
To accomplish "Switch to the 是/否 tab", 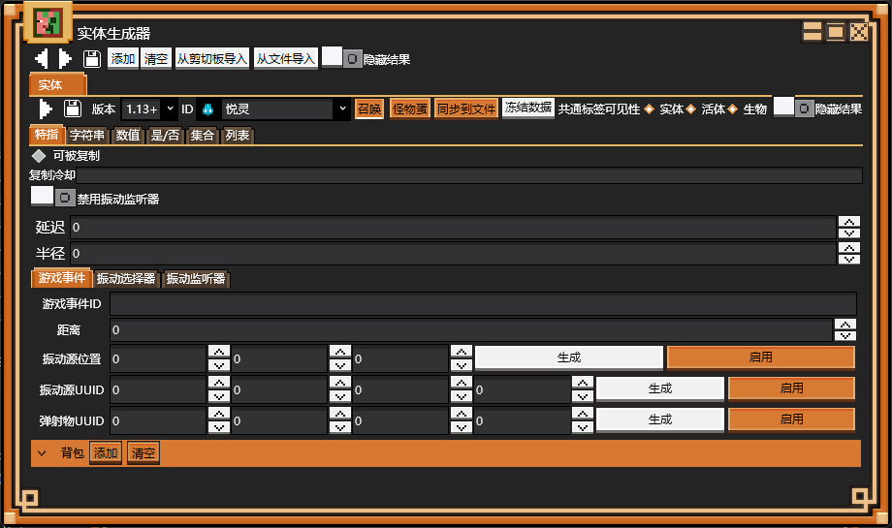I will 165,136.
